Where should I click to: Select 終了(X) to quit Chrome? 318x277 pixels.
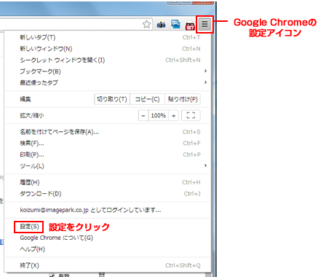(108, 265)
